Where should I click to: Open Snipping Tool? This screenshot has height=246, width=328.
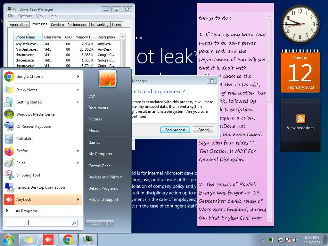pyautogui.click(x=43, y=175)
